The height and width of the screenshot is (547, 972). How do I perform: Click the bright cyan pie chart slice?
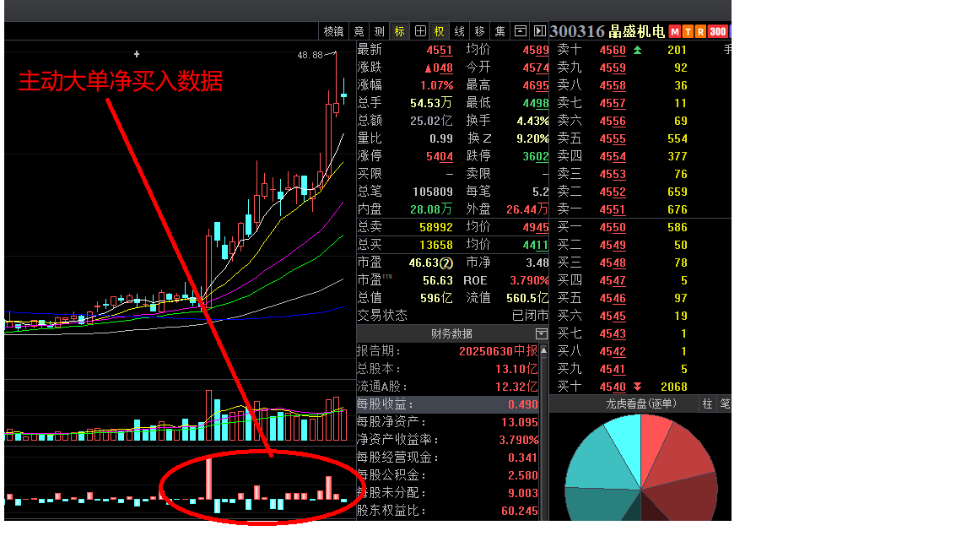[x=628, y=443]
